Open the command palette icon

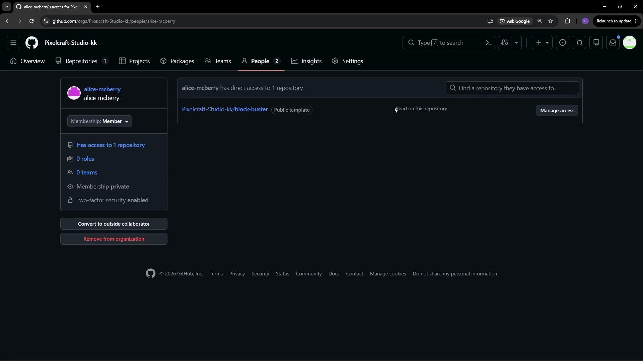pos(488,43)
